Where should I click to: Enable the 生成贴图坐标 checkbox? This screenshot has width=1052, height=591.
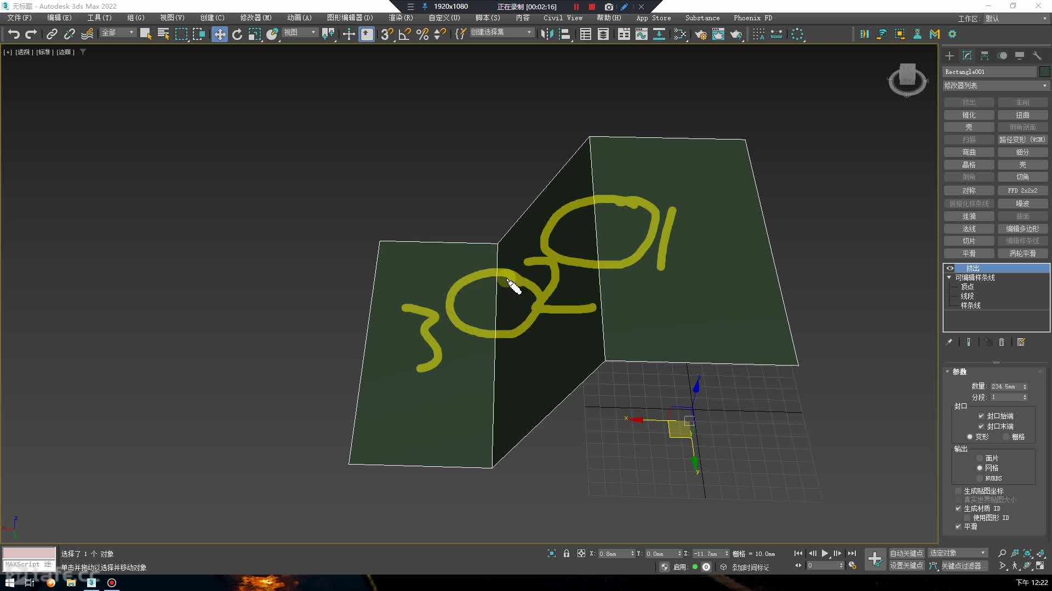click(x=958, y=491)
